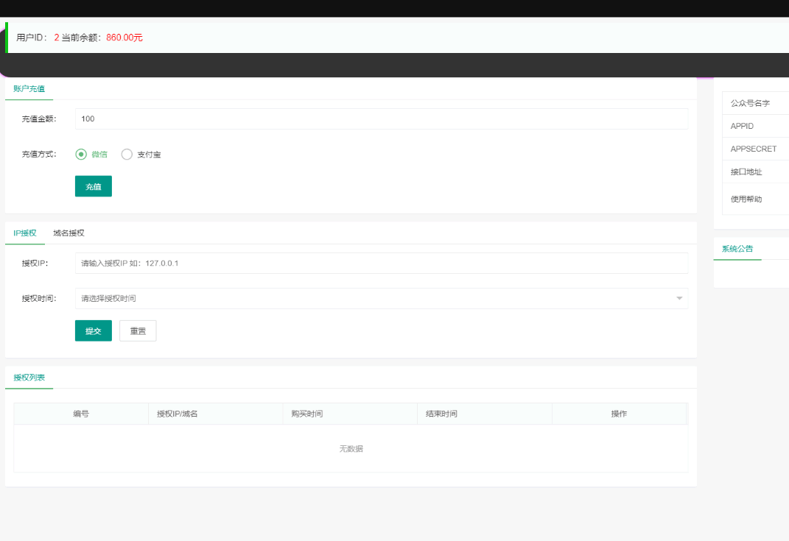Open the 系统公告 tab
This screenshot has width=789, height=541.
(x=737, y=249)
